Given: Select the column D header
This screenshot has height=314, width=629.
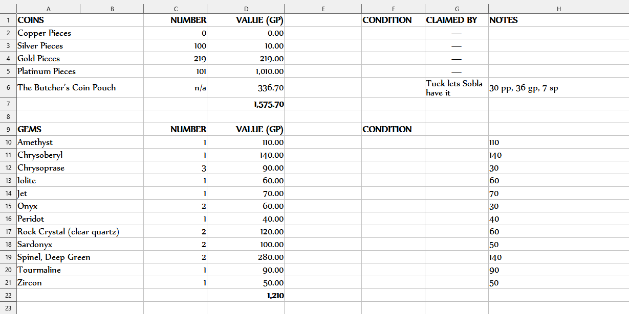Looking at the screenshot, I should (x=246, y=9).
